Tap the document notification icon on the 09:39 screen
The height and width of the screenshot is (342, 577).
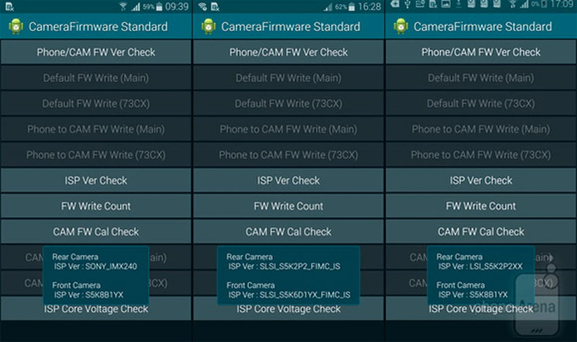(10, 6)
